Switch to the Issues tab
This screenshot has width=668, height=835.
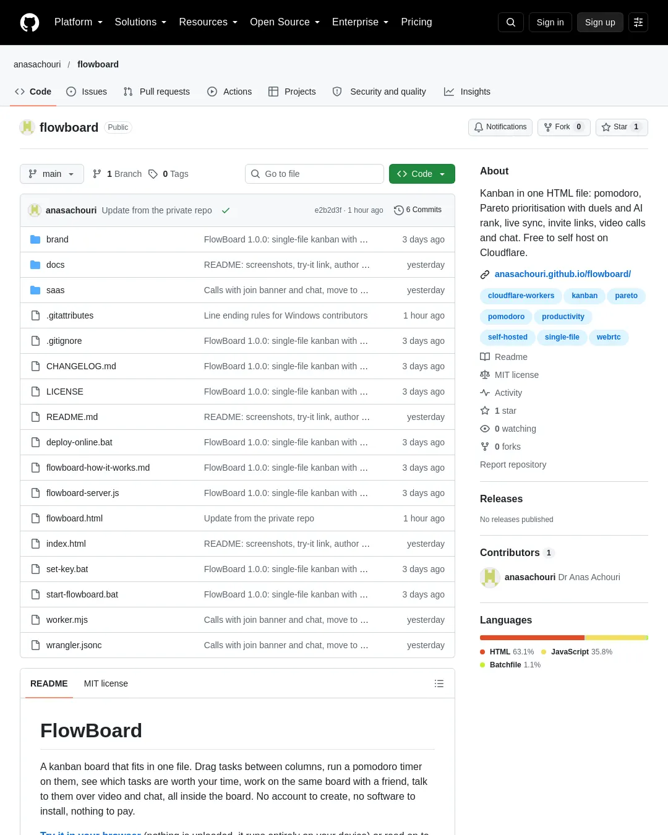point(87,92)
